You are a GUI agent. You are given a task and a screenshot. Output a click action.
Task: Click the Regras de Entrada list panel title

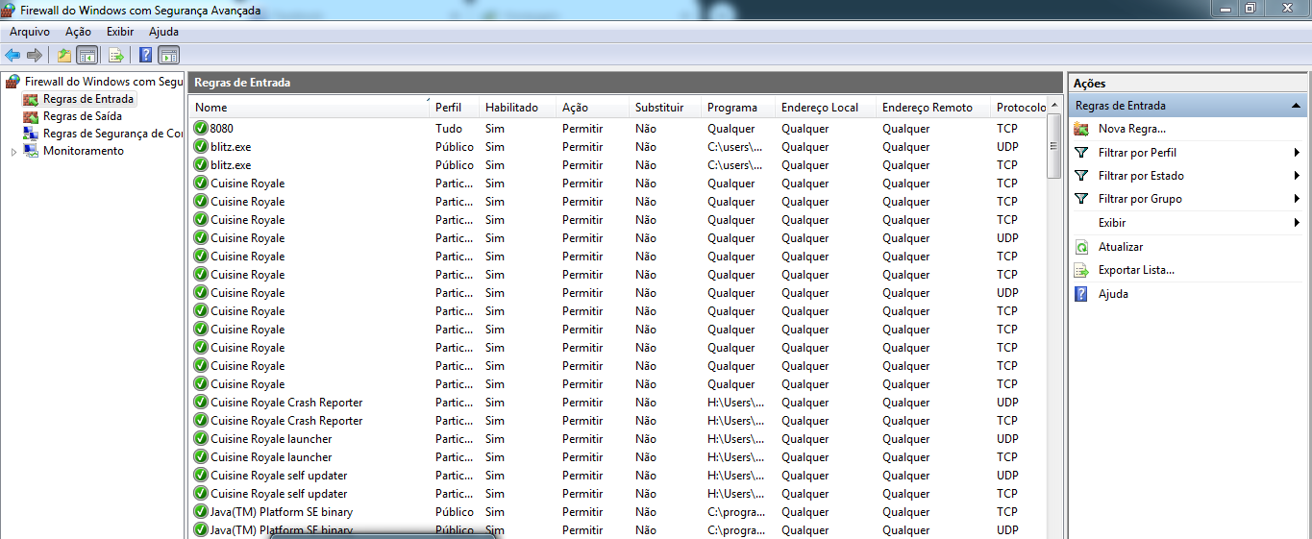(242, 83)
